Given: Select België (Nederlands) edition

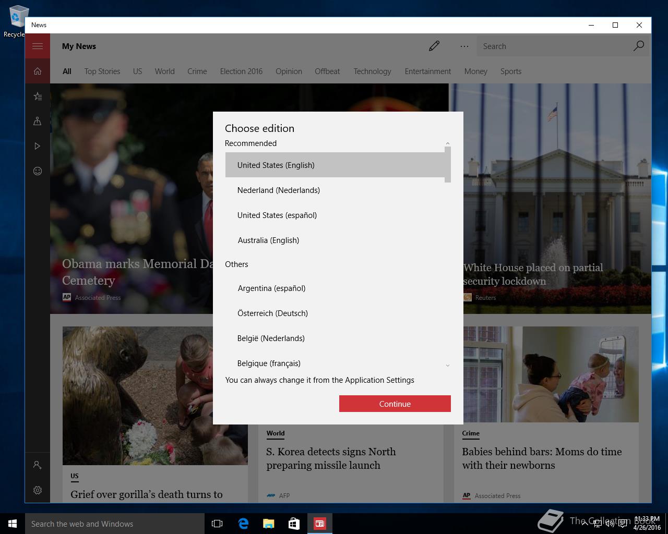Looking at the screenshot, I should coord(335,338).
